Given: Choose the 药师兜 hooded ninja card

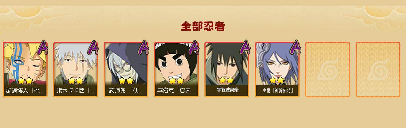Looking at the screenshot, I should (x=126, y=70).
